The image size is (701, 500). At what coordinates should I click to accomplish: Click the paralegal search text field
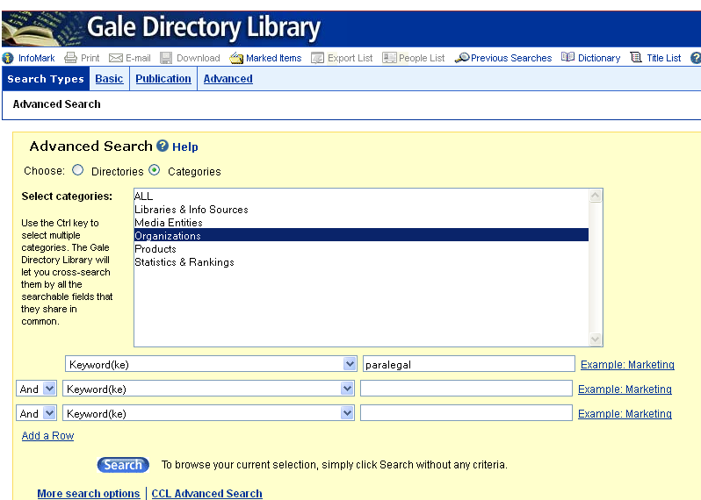pyautogui.click(x=469, y=364)
